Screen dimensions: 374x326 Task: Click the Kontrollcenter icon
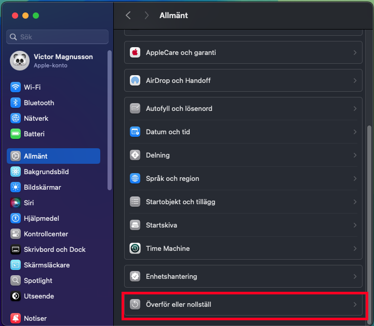click(x=16, y=234)
